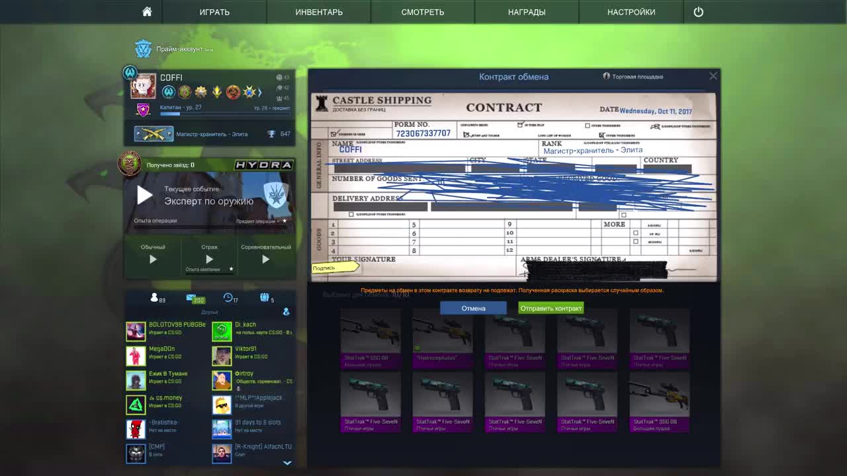847x476 pixels.
Task: Click the crossed-rifles skill group badge
Action: (154, 134)
